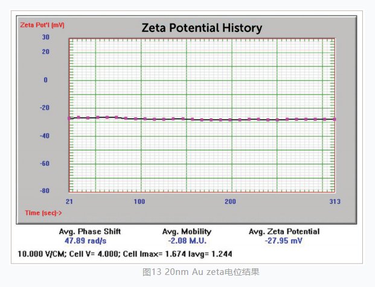Select the 30 value on the y-axis

click(45, 37)
